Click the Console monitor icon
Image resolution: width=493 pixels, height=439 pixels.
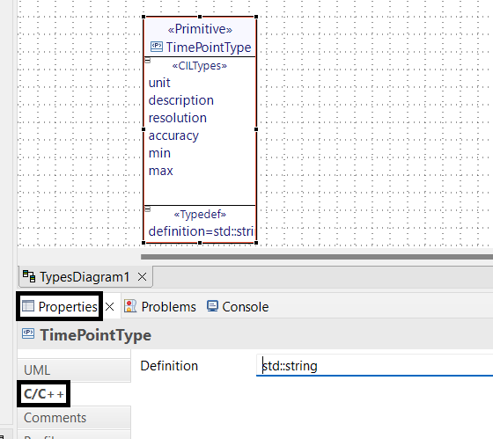212,306
